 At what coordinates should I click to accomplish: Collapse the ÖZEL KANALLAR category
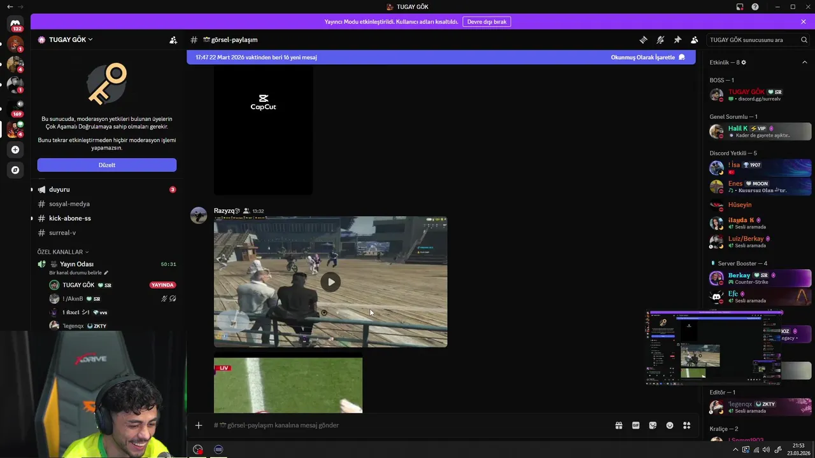tap(63, 252)
